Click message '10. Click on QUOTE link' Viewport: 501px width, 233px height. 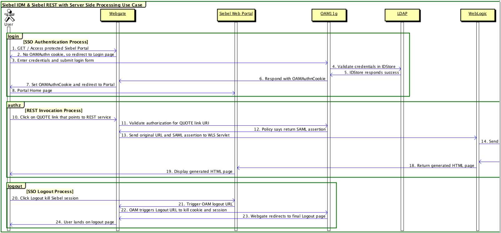(62, 117)
